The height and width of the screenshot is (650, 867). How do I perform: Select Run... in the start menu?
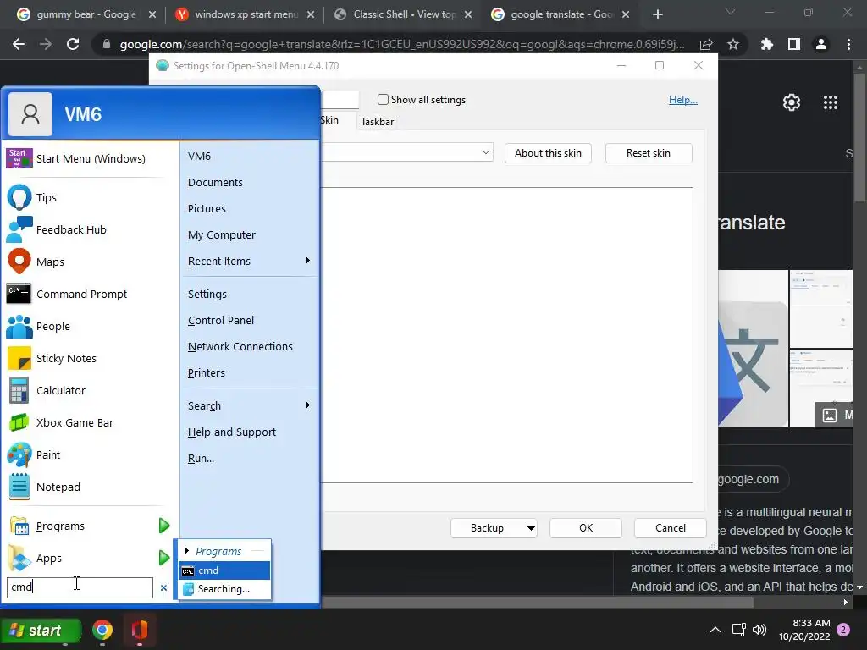(201, 458)
